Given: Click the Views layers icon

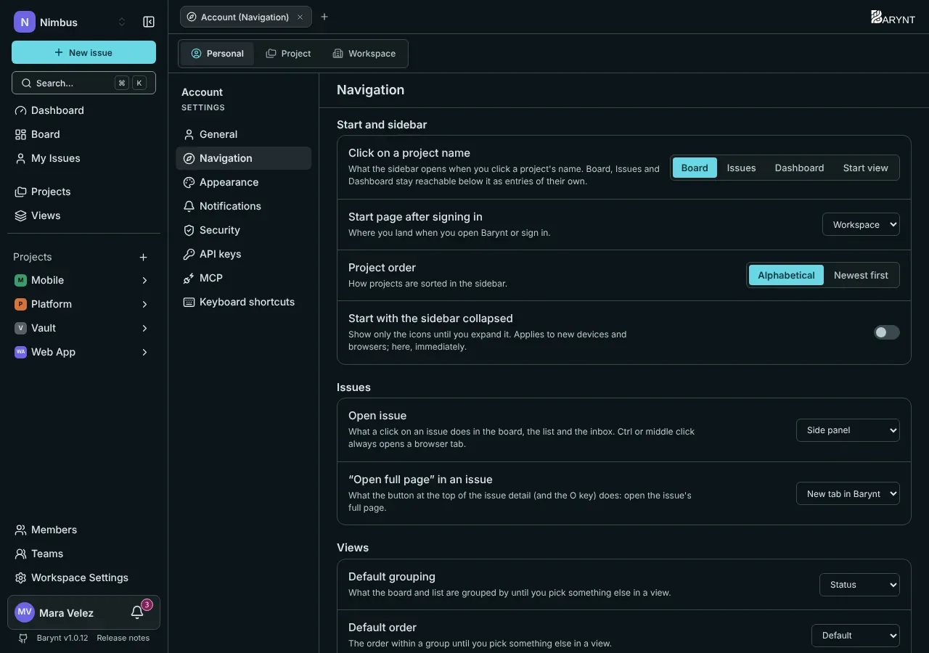Looking at the screenshot, I should 20,215.
